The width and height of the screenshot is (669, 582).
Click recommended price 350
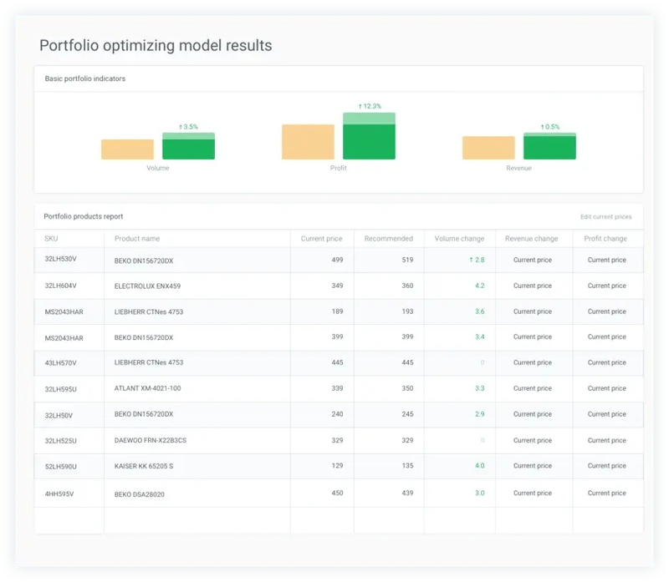coord(407,388)
